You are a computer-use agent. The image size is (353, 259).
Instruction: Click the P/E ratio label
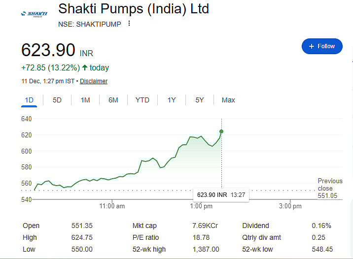coord(145,237)
